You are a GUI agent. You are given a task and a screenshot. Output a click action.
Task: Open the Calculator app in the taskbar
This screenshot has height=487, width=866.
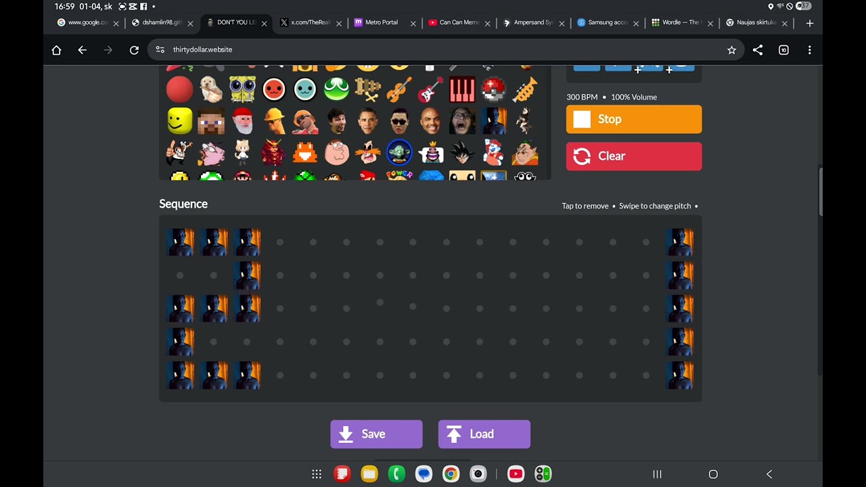543,474
